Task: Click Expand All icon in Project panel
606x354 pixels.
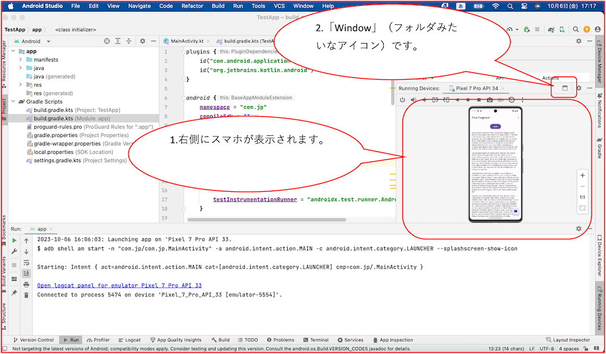Action: click(118, 41)
